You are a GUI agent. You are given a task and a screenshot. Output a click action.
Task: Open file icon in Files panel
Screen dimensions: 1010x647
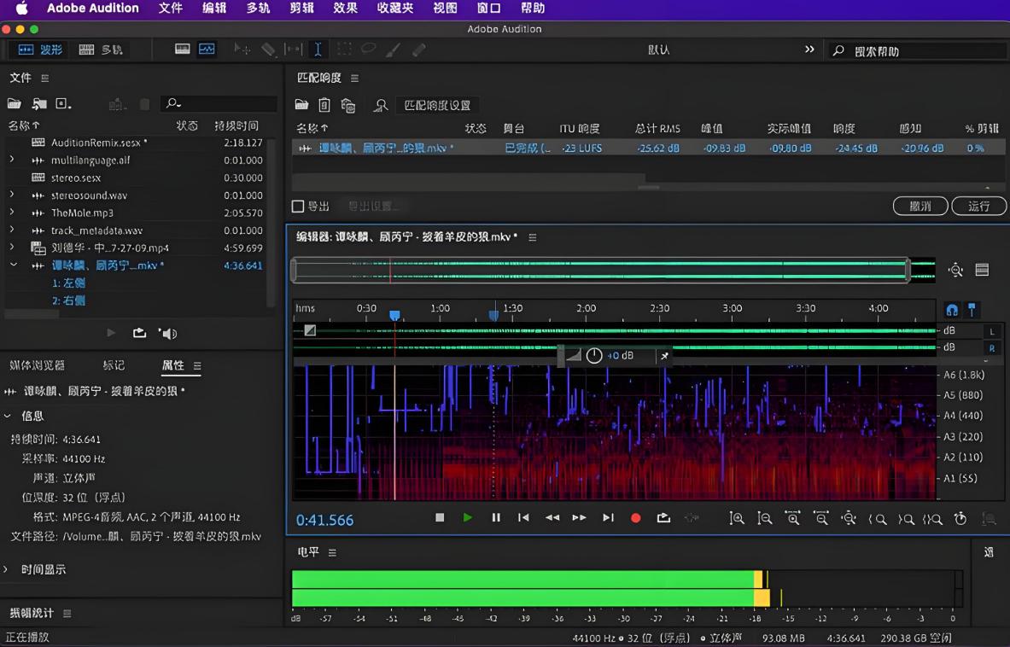pyautogui.click(x=15, y=104)
